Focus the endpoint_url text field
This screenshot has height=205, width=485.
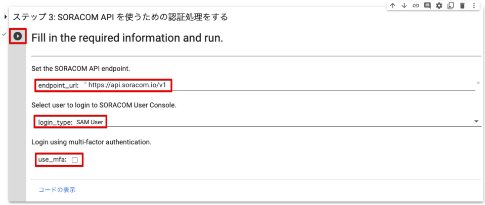(x=282, y=85)
